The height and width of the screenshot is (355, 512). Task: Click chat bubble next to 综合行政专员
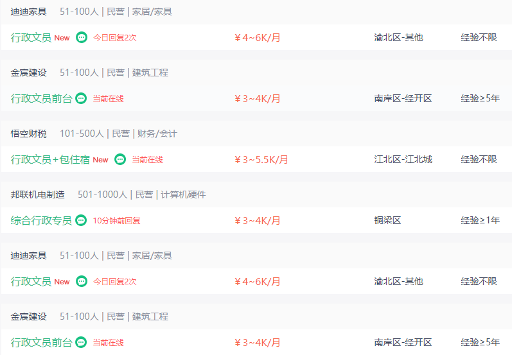tap(81, 220)
